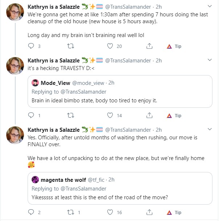Screen dimensions: 219x221
Task: Open chevron menu on the last tweet
Action: click(x=210, y=129)
